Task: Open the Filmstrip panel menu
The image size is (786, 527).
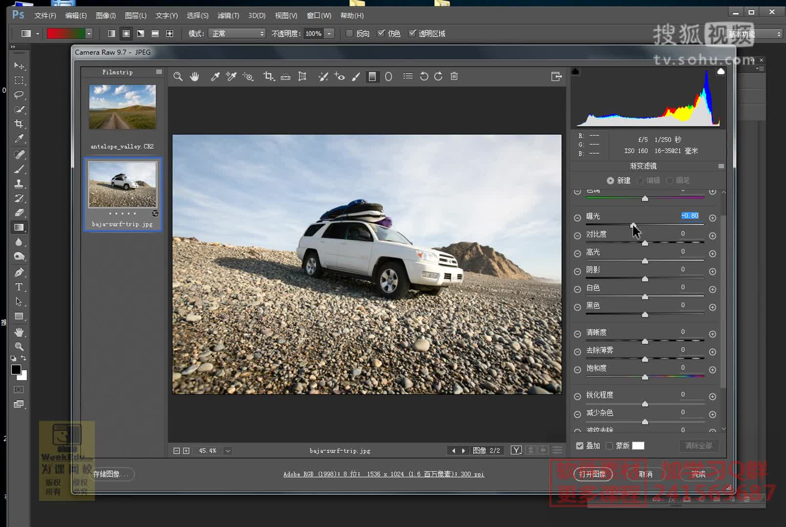Action: [159, 72]
